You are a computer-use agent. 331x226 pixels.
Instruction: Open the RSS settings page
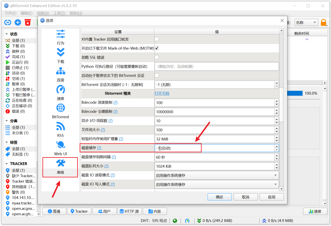coord(60,130)
